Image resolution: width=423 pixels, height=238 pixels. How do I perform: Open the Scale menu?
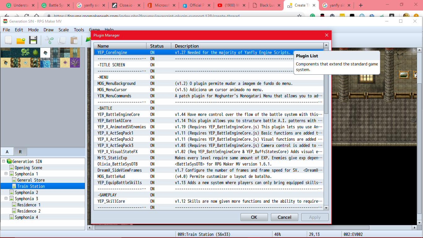point(64,30)
